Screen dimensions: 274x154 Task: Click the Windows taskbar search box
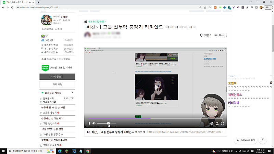(32, 151)
